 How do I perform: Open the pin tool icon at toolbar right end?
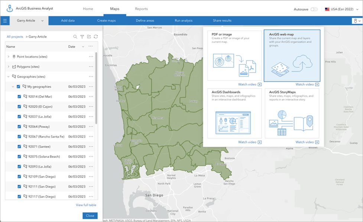point(355,21)
